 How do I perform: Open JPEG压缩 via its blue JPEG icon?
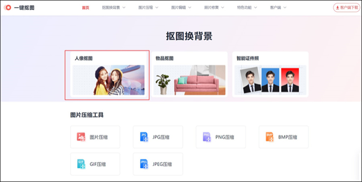coord(144,164)
